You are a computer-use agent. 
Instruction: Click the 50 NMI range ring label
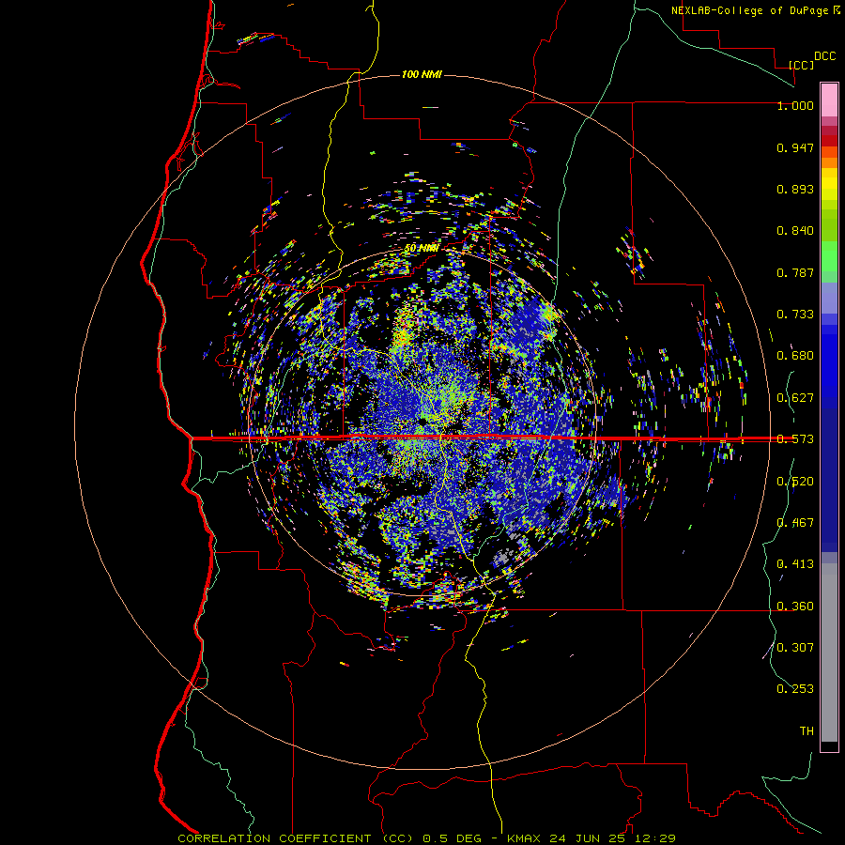pyautogui.click(x=422, y=248)
